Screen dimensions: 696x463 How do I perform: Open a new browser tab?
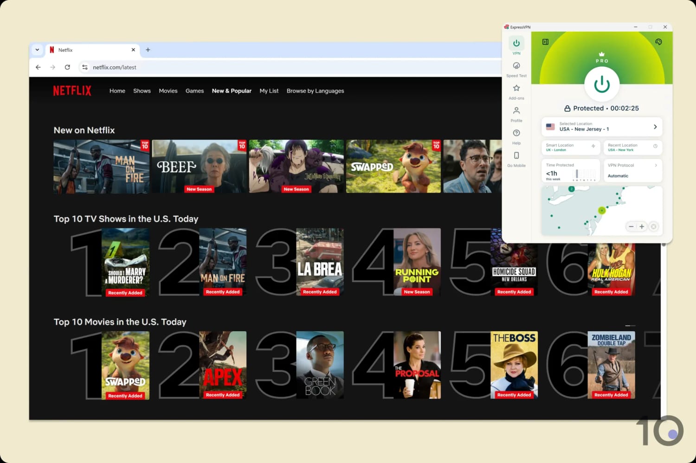pyautogui.click(x=148, y=50)
